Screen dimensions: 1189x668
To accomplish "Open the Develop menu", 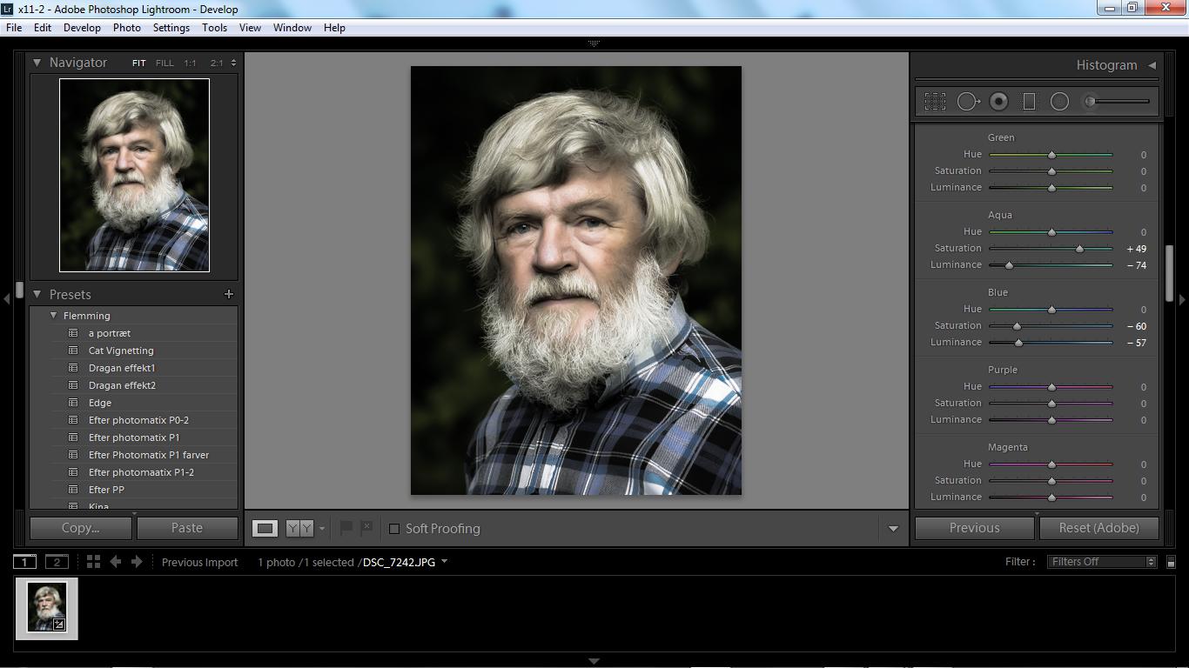I will tap(82, 28).
